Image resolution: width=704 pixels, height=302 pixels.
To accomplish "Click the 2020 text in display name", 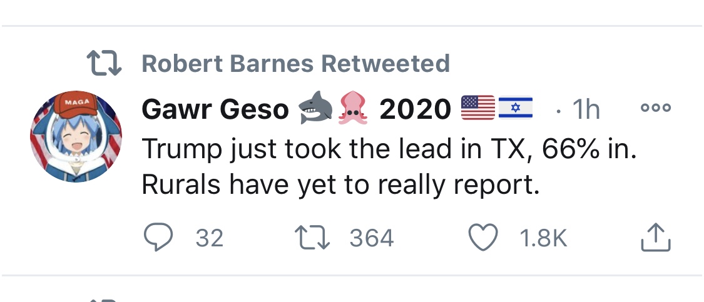I will click(x=416, y=109).
